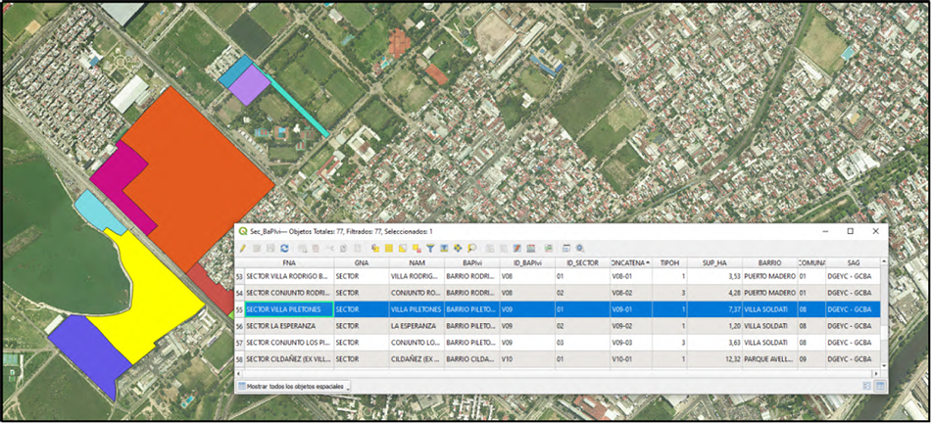Click the save edits floppy icon
Screen dimensions: 931x423
(x=270, y=249)
